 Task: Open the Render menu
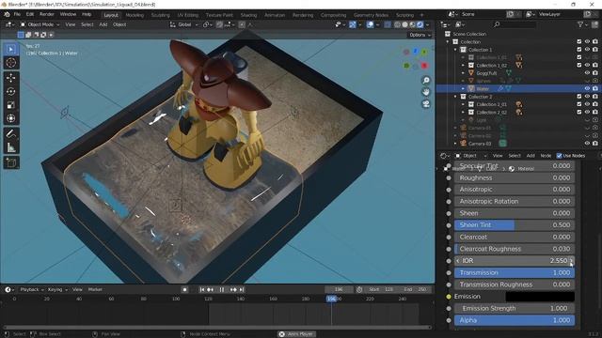(47, 14)
